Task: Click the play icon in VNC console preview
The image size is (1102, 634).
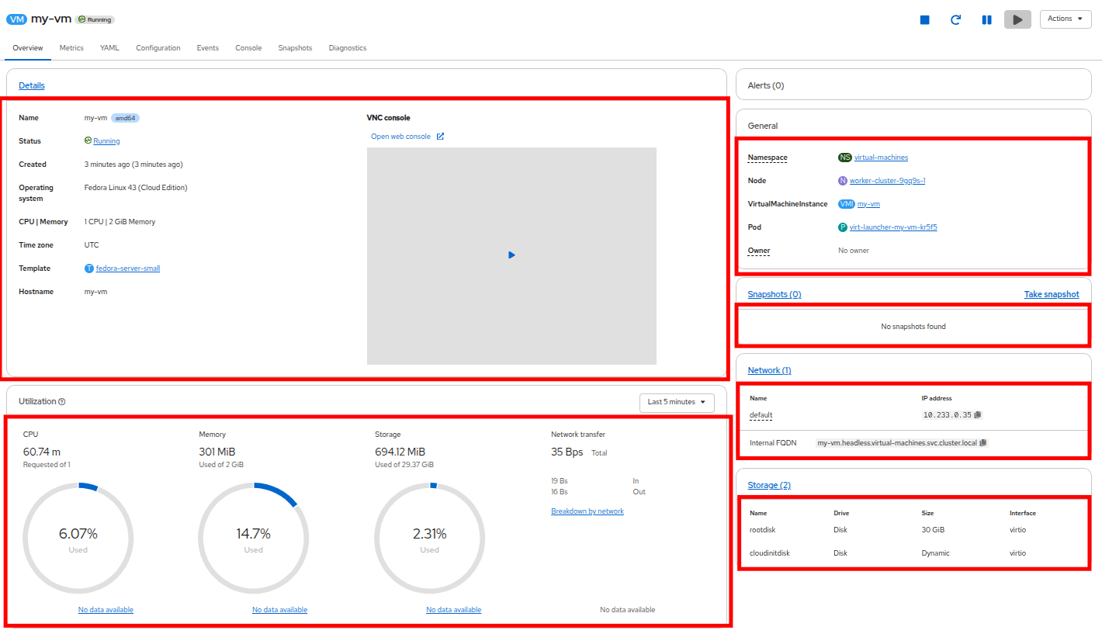Action: point(511,255)
